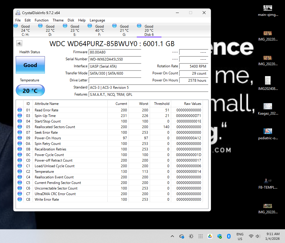Select the Reallocated Sectors Count row
This screenshot has height=243, width=285.
tap(55, 127)
